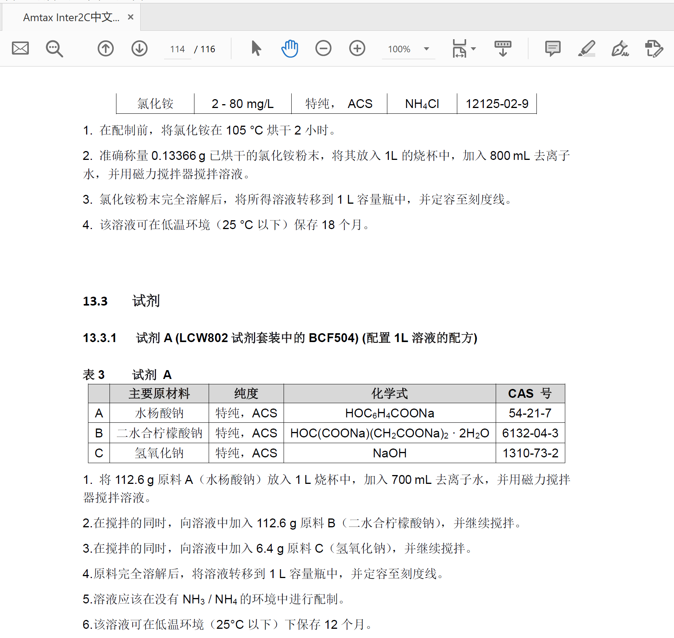Close the Amtax Inter2C中文 tab

point(130,17)
